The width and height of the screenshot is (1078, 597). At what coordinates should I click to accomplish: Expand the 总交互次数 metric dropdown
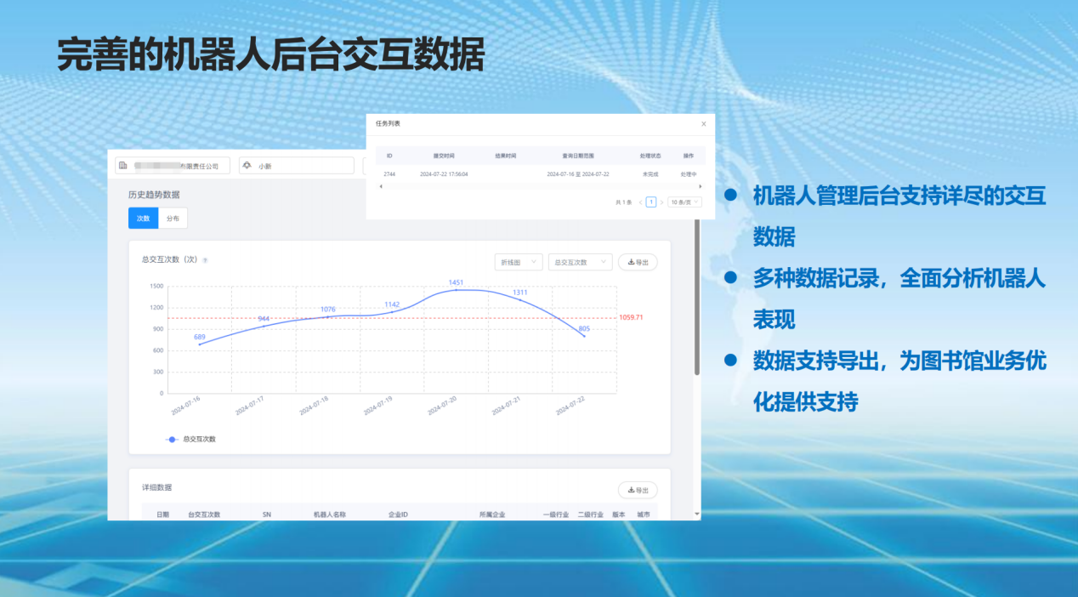pyautogui.click(x=580, y=263)
